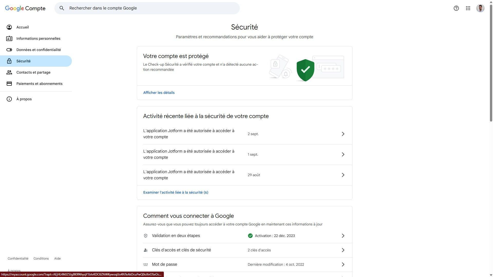Expand the 2 sept. Jotform activity chevron
This screenshot has width=493, height=277.
pos(343,134)
